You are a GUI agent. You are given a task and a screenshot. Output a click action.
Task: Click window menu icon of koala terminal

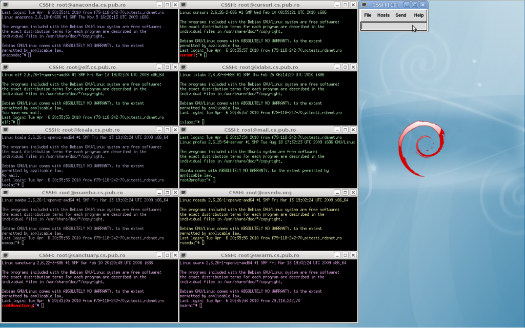coord(6,130)
